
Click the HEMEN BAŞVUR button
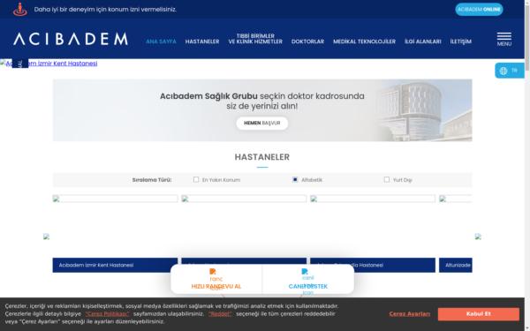tap(262, 123)
